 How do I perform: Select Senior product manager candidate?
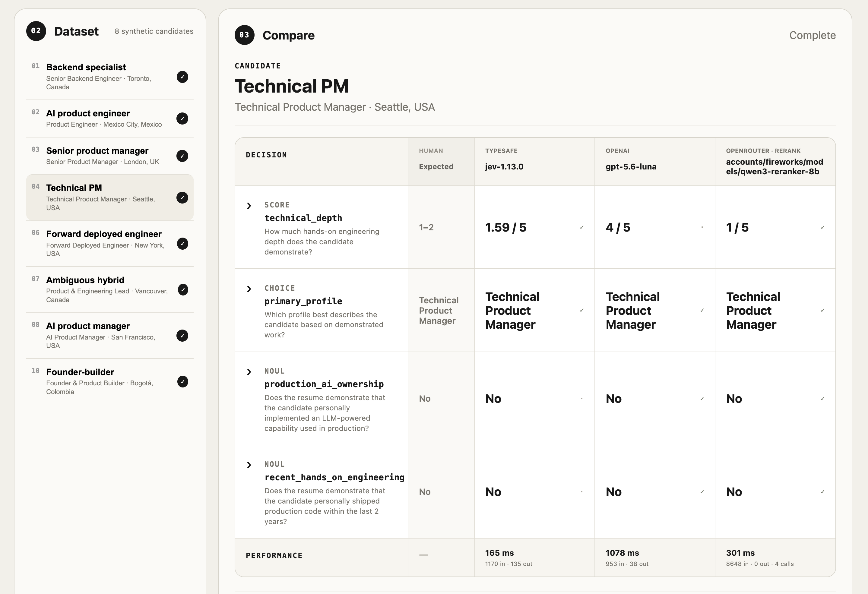coord(110,156)
